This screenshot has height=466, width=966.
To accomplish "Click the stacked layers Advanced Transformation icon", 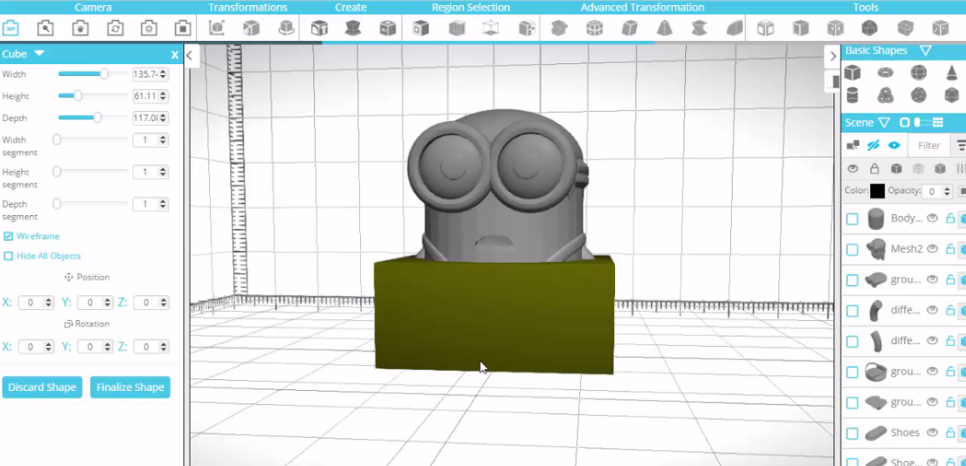I will click(558, 28).
